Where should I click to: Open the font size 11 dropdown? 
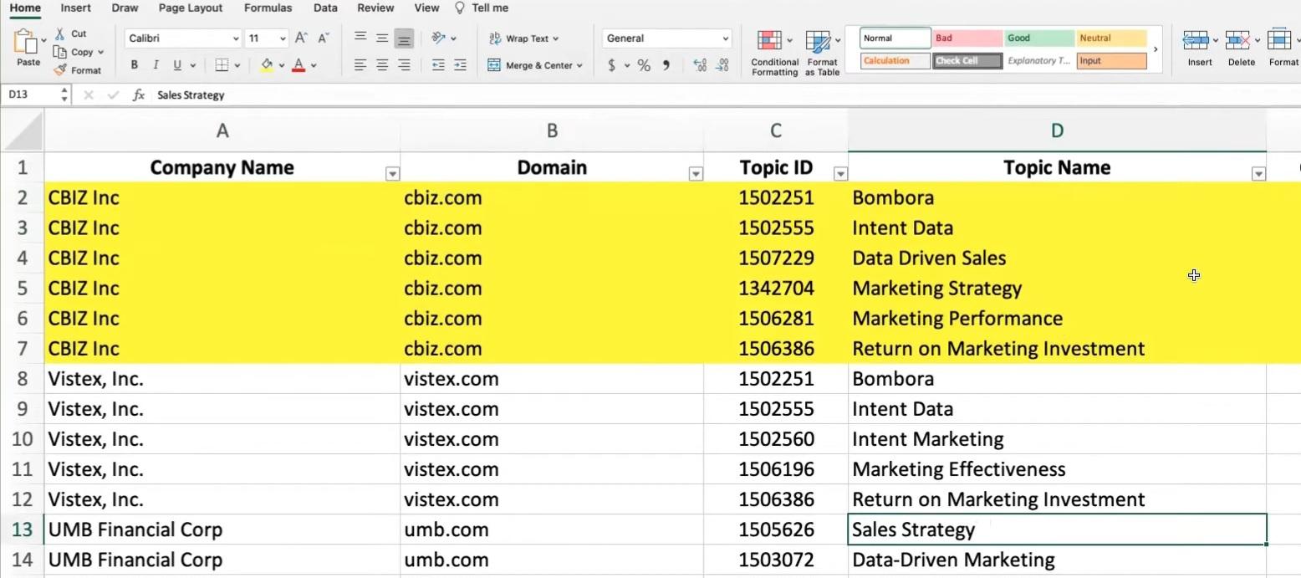pyautogui.click(x=283, y=39)
